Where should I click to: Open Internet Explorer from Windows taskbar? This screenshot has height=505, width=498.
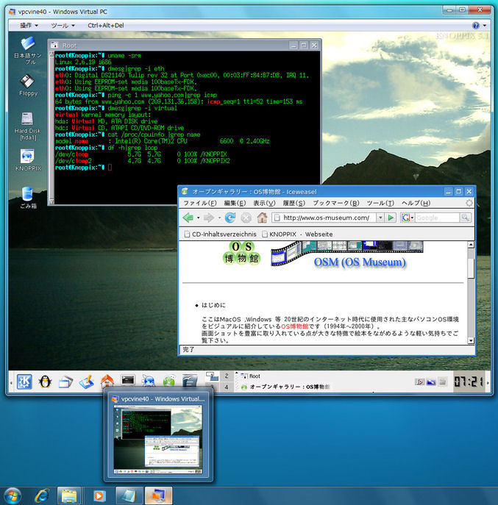(42, 496)
